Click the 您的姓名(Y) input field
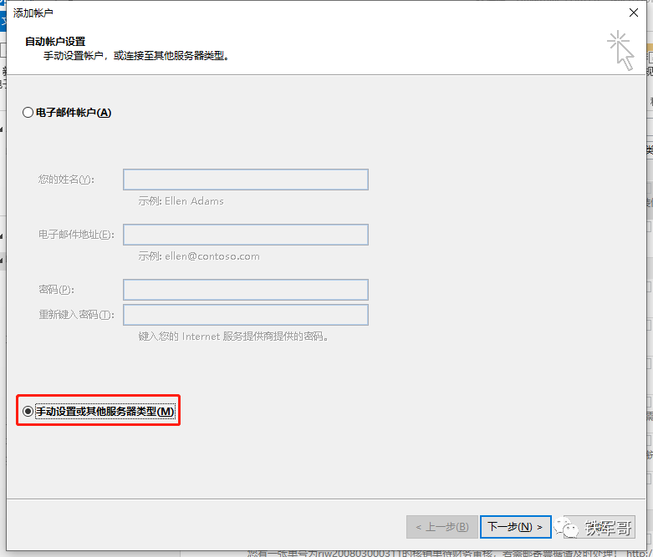653x557 pixels. (x=246, y=180)
